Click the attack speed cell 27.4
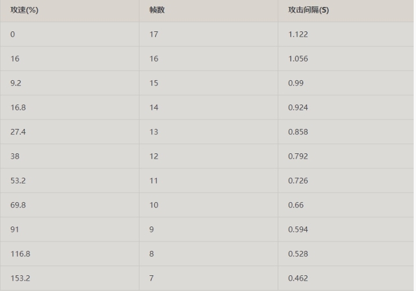 tap(18, 132)
